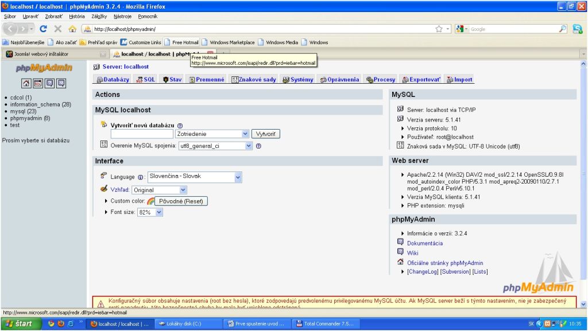The image size is (588, 331).
Task: Click the house icon beside Oficiálne stránky phpMyAdmin
Action: 400,262
